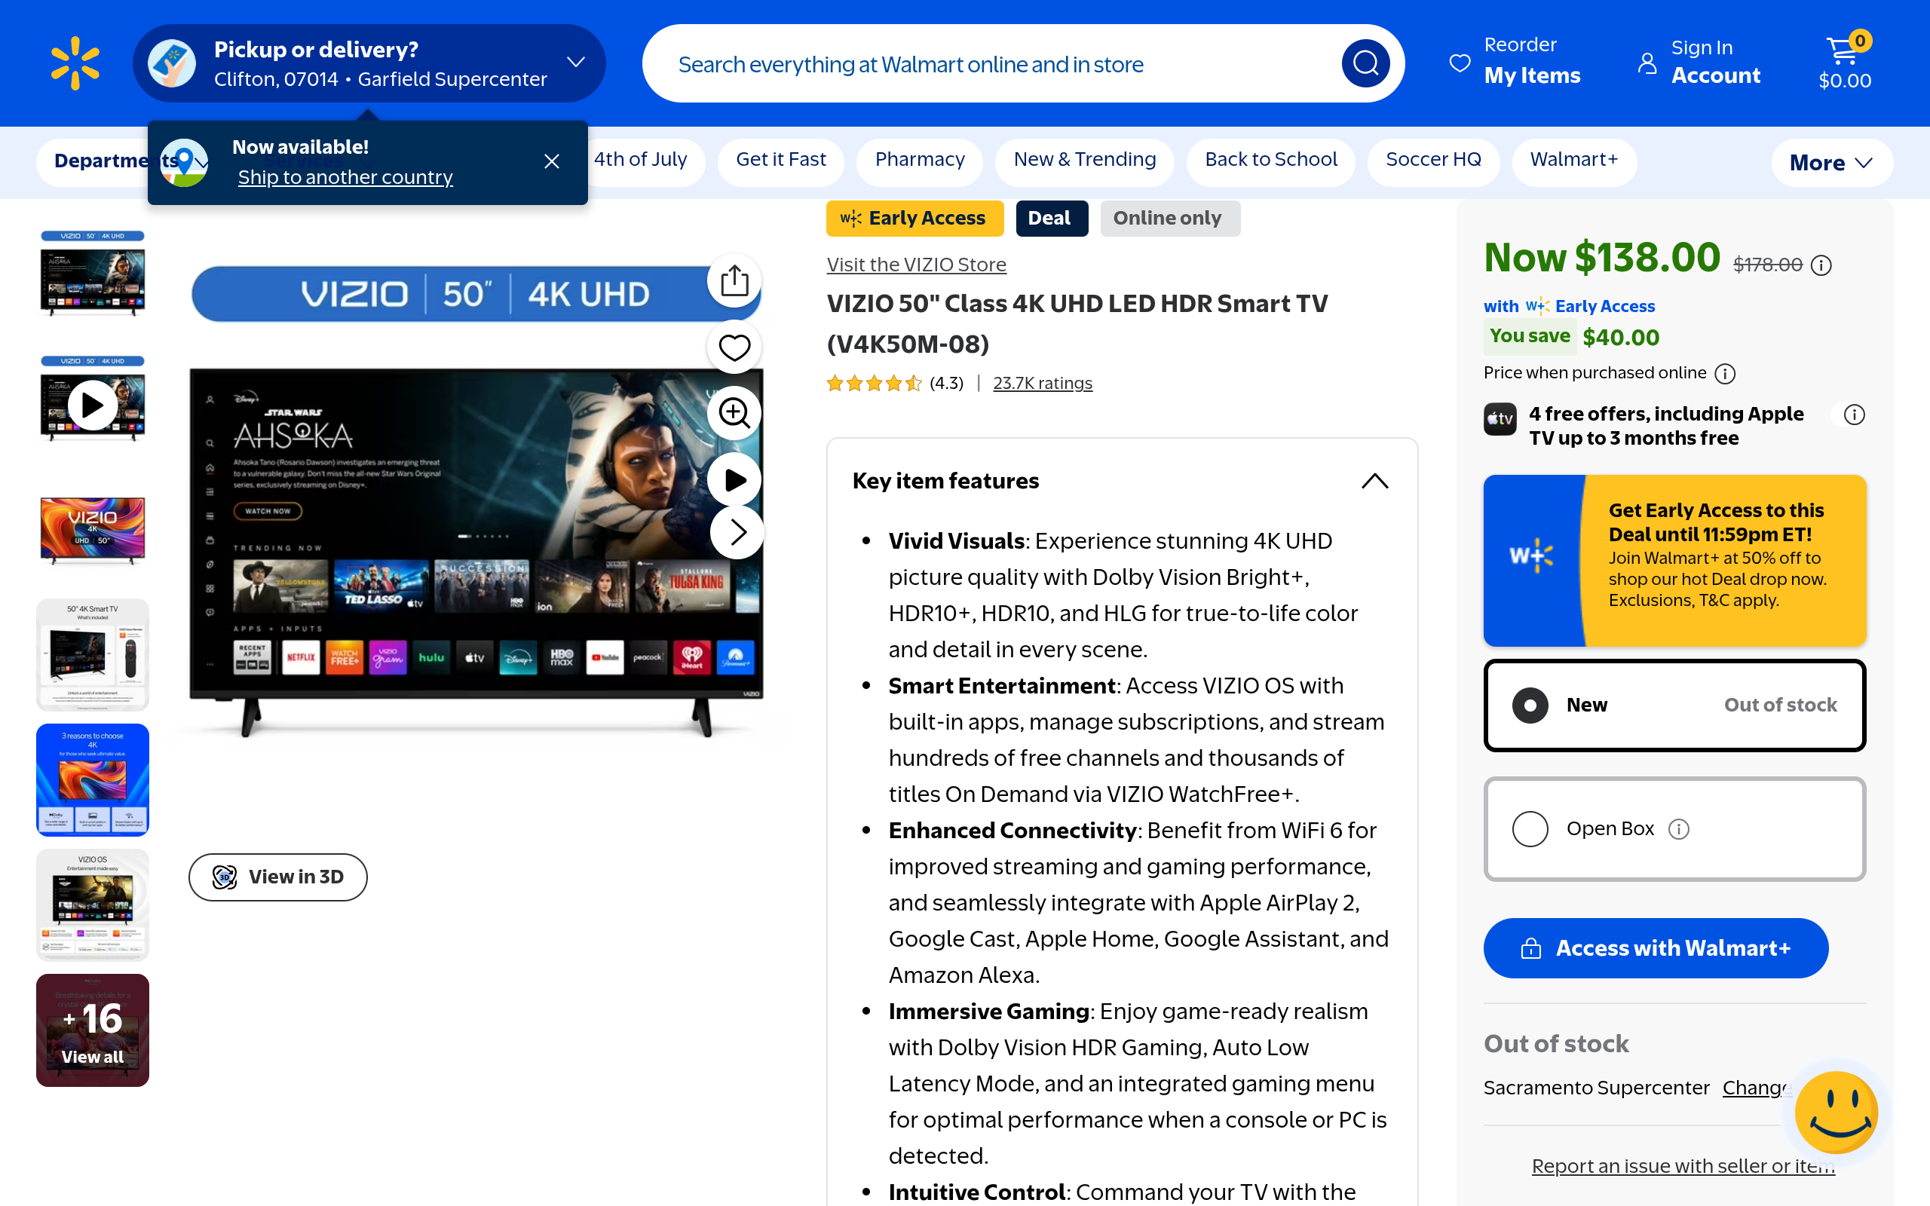The height and width of the screenshot is (1206, 1930).
Task: Click the Early Access badge
Action: coord(914,219)
